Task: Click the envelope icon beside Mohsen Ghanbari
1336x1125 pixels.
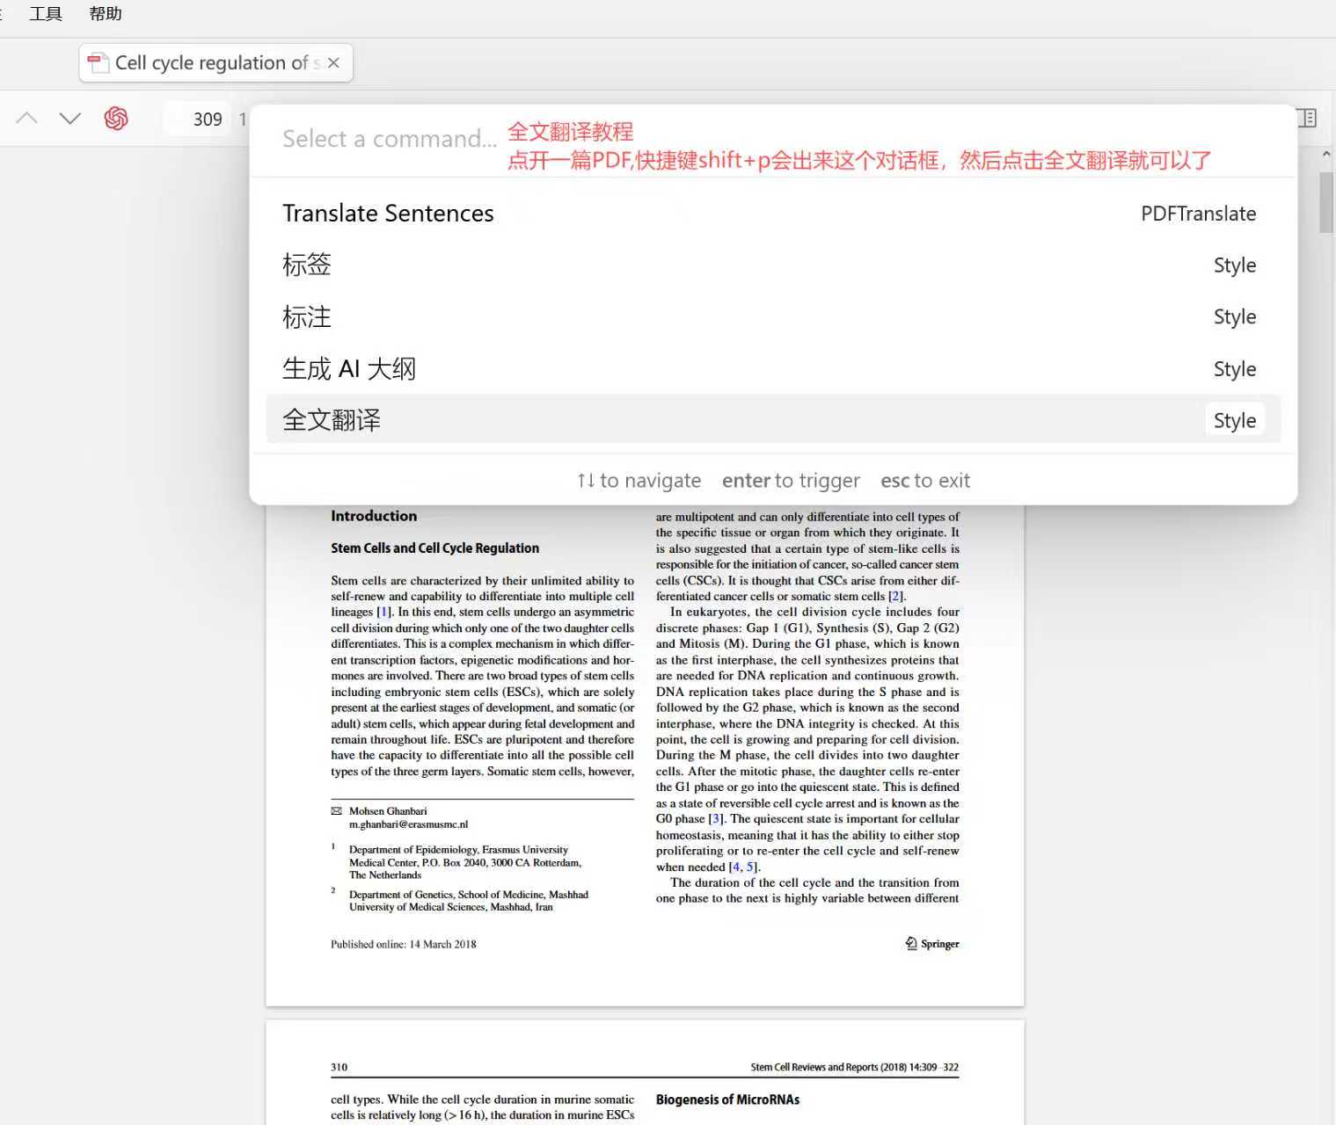Action: tap(336, 811)
